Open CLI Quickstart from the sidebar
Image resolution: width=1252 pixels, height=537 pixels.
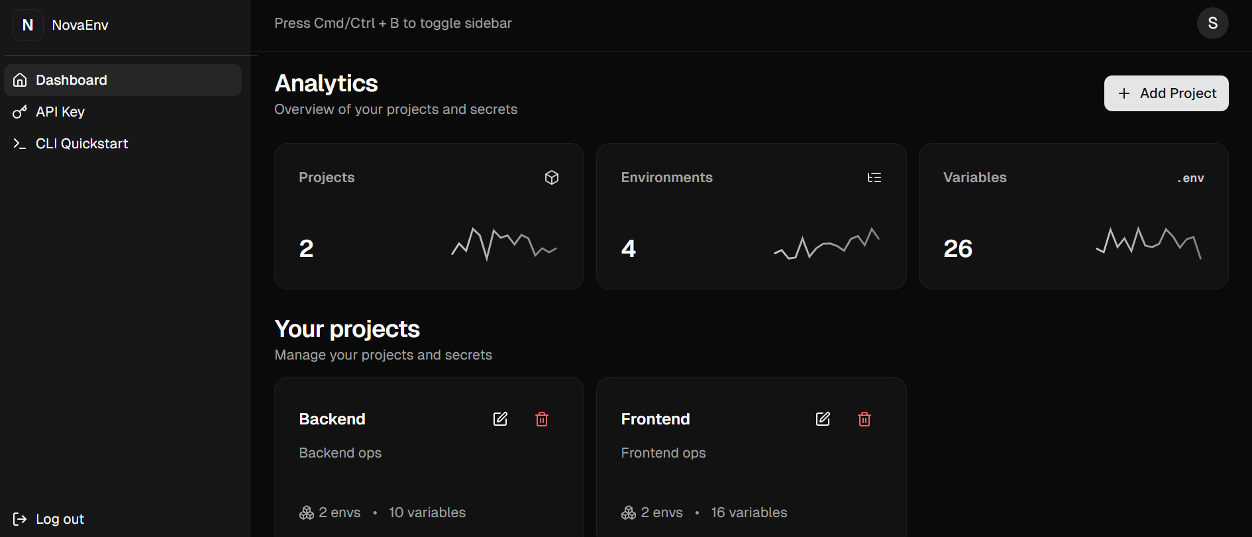(x=81, y=144)
